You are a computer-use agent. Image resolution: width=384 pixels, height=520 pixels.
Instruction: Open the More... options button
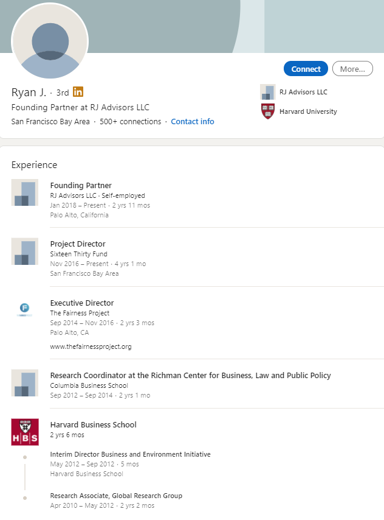[352, 69]
